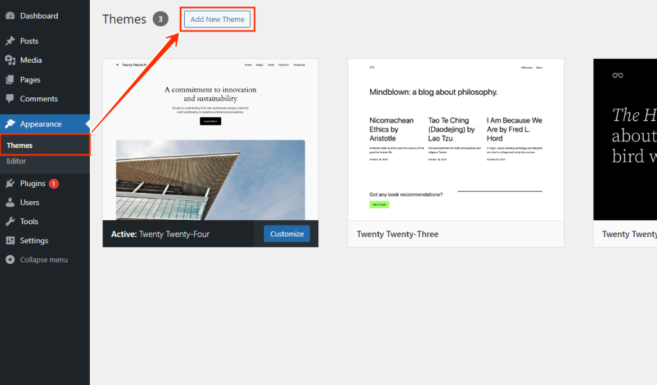Click the Collapse menu arrow icon
The height and width of the screenshot is (385, 657).
[10, 260]
